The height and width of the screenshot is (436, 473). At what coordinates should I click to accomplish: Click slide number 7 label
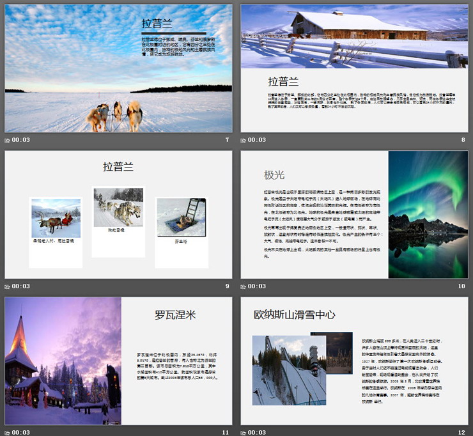pyautogui.click(x=227, y=140)
